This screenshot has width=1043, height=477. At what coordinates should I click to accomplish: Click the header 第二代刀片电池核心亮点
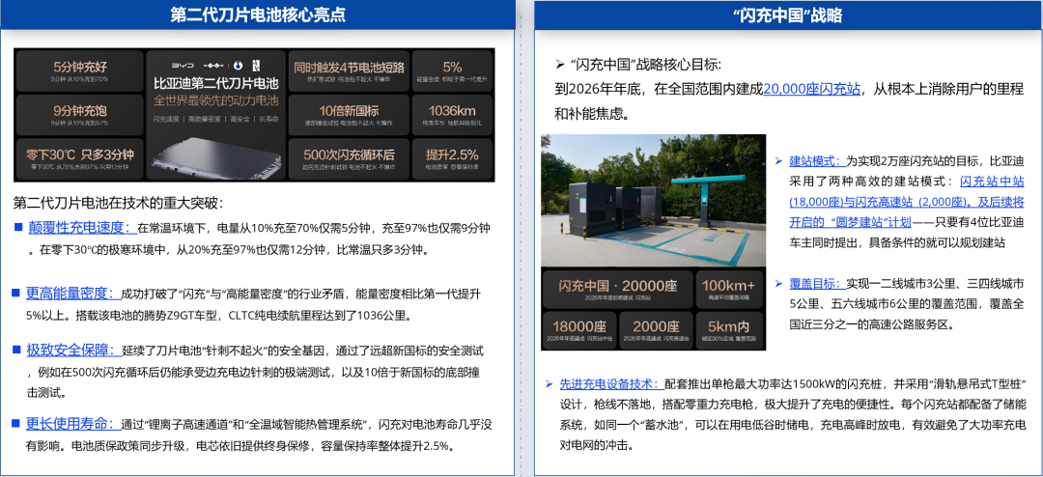[x=258, y=14]
